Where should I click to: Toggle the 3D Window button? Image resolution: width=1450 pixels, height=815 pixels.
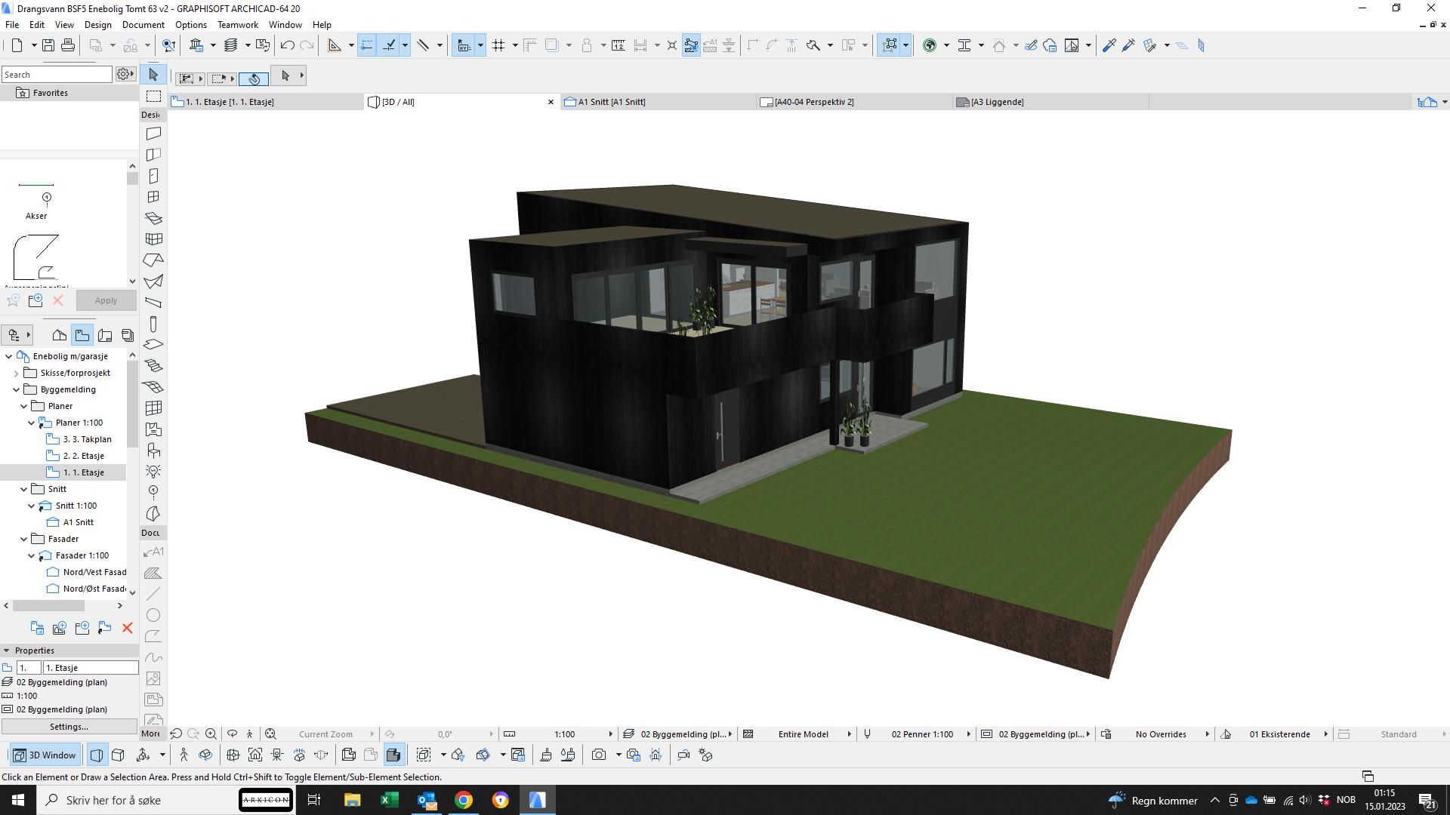pos(46,755)
